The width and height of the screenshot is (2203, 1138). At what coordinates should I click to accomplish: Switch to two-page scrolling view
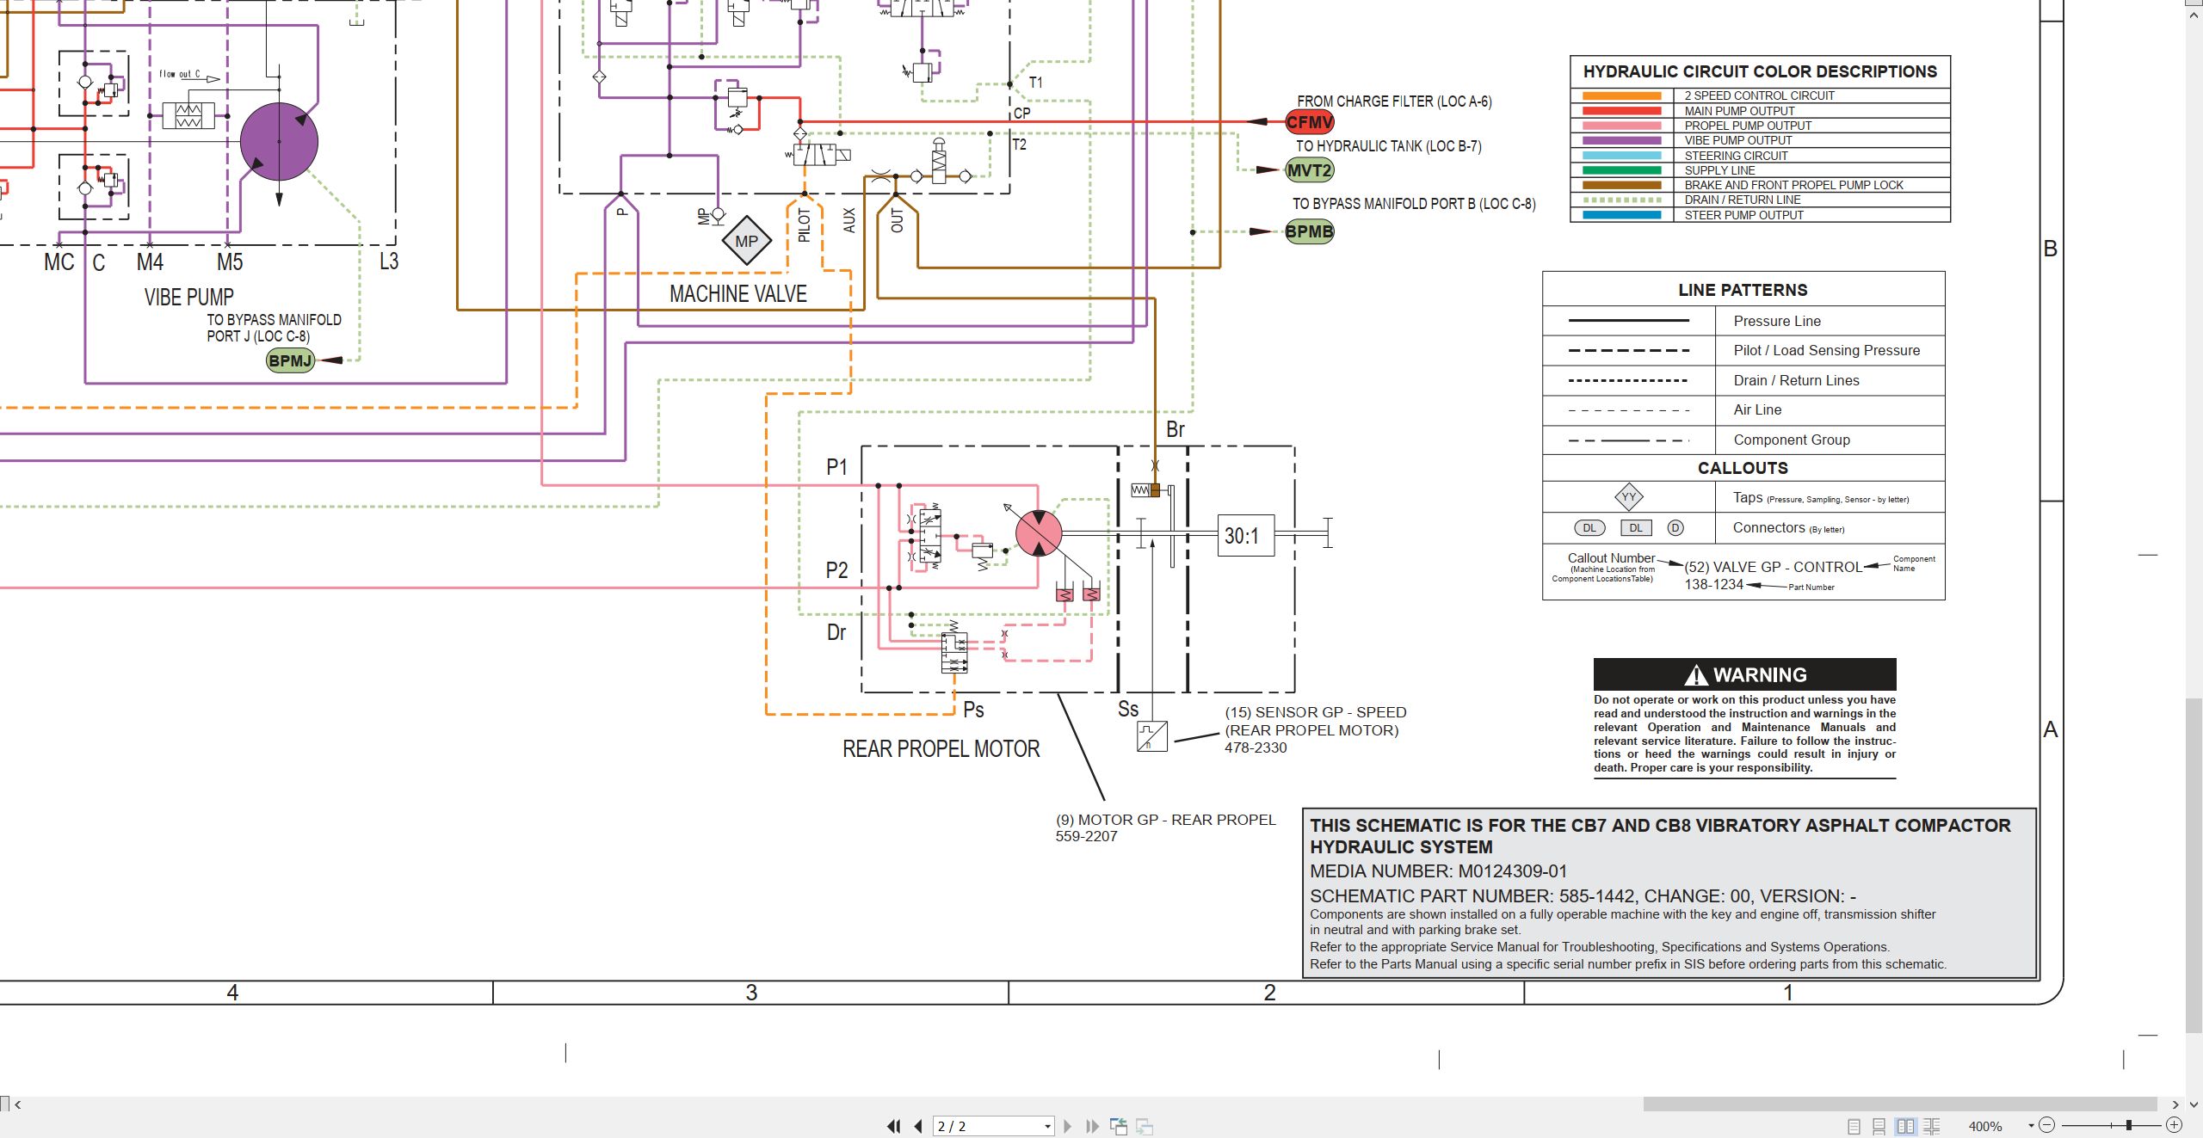tap(1932, 1126)
